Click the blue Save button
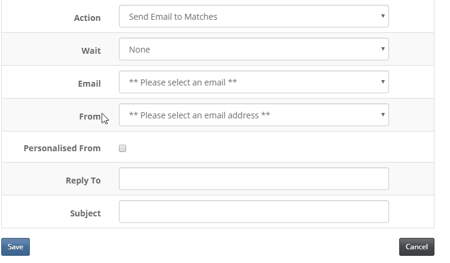The width and height of the screenshot is (450, 263). coord(16,247)
